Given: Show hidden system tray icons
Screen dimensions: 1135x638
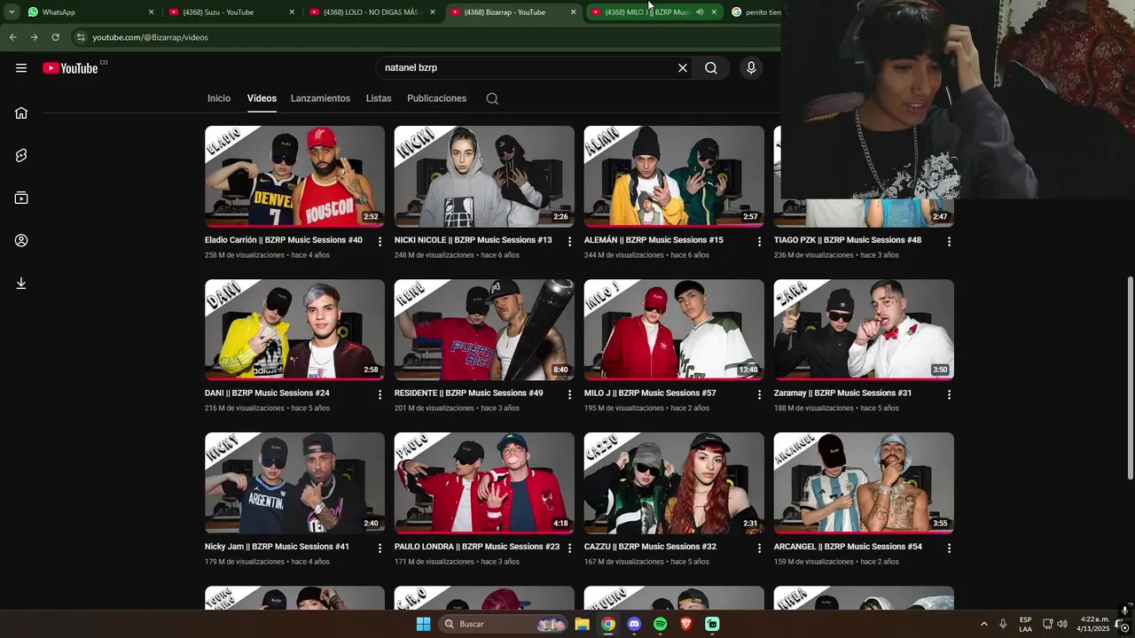Looking at the screenshot, I should [x=983, y=624].
